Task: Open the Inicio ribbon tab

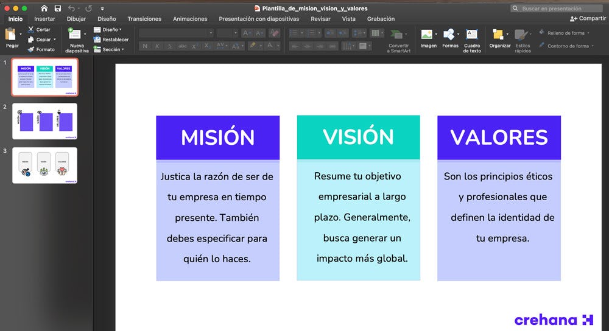Action: tap(16, 19)
